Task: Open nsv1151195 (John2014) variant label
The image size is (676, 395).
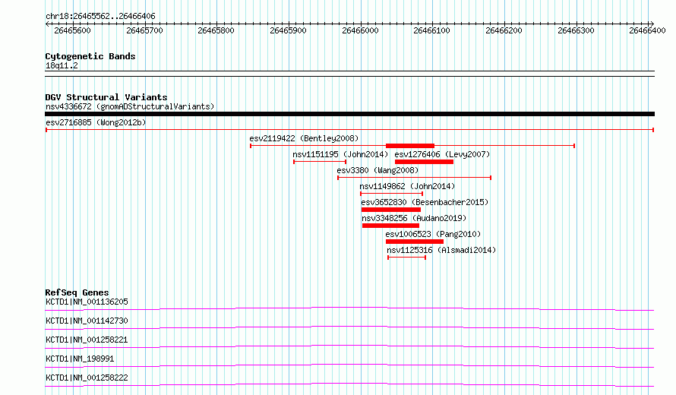Action: tap(340, 154)
